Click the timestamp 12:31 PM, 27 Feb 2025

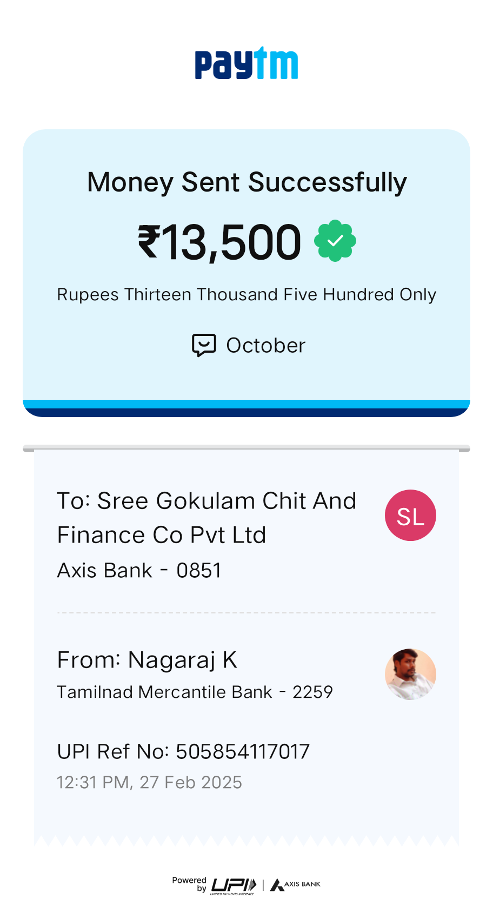149,783
